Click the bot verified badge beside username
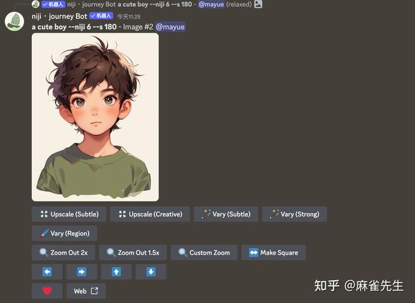The height and width of the screenshot is (303, 415). coord(101,16)
